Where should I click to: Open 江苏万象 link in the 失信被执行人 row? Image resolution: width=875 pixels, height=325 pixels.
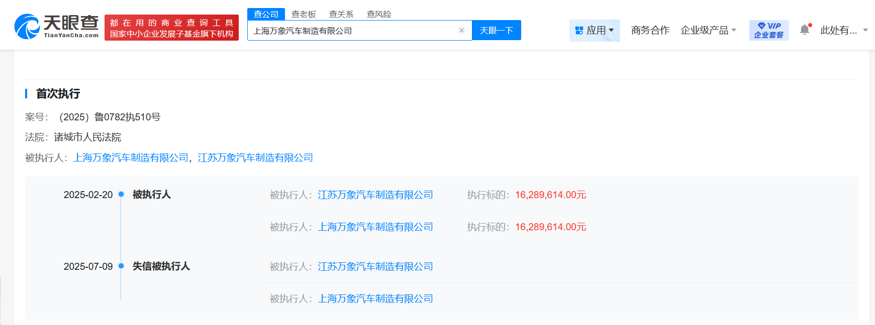[x=375, y=266]
